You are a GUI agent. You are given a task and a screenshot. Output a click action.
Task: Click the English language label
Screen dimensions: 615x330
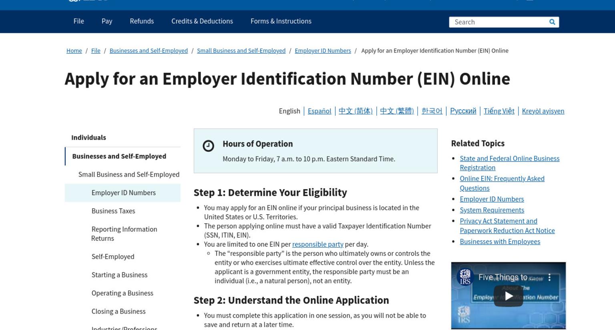(x=289, y=111)
